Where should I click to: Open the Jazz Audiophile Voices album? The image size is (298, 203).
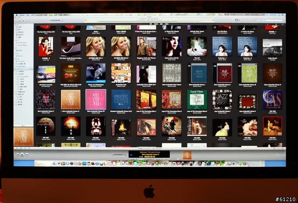222,100
